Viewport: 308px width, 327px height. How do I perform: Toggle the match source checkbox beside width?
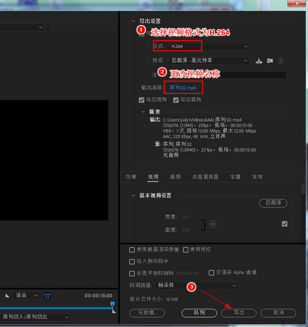coord(284,224)
